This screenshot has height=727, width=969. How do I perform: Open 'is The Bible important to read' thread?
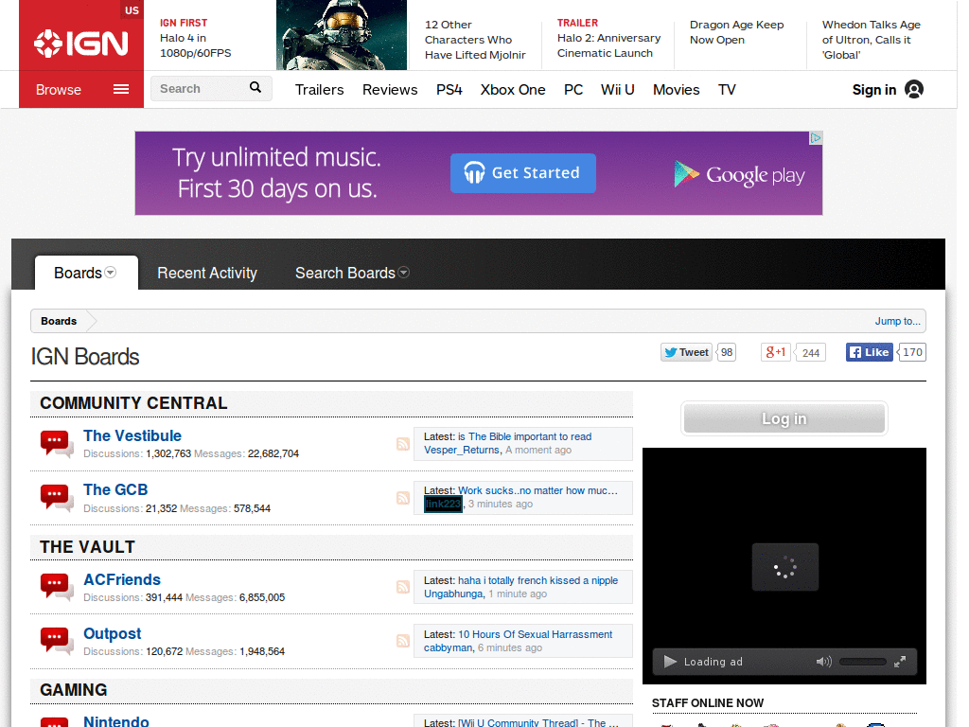524,436
